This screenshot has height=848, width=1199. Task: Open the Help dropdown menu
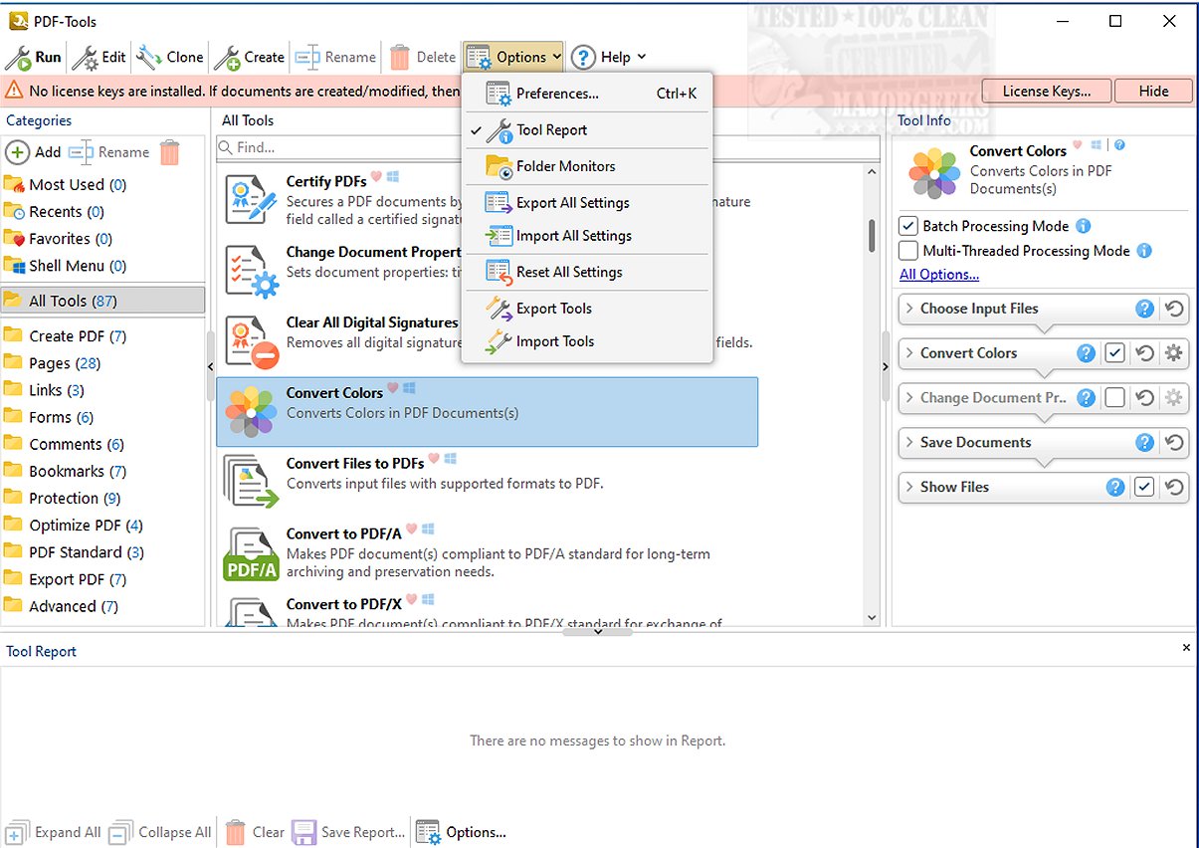pos(608,57)
